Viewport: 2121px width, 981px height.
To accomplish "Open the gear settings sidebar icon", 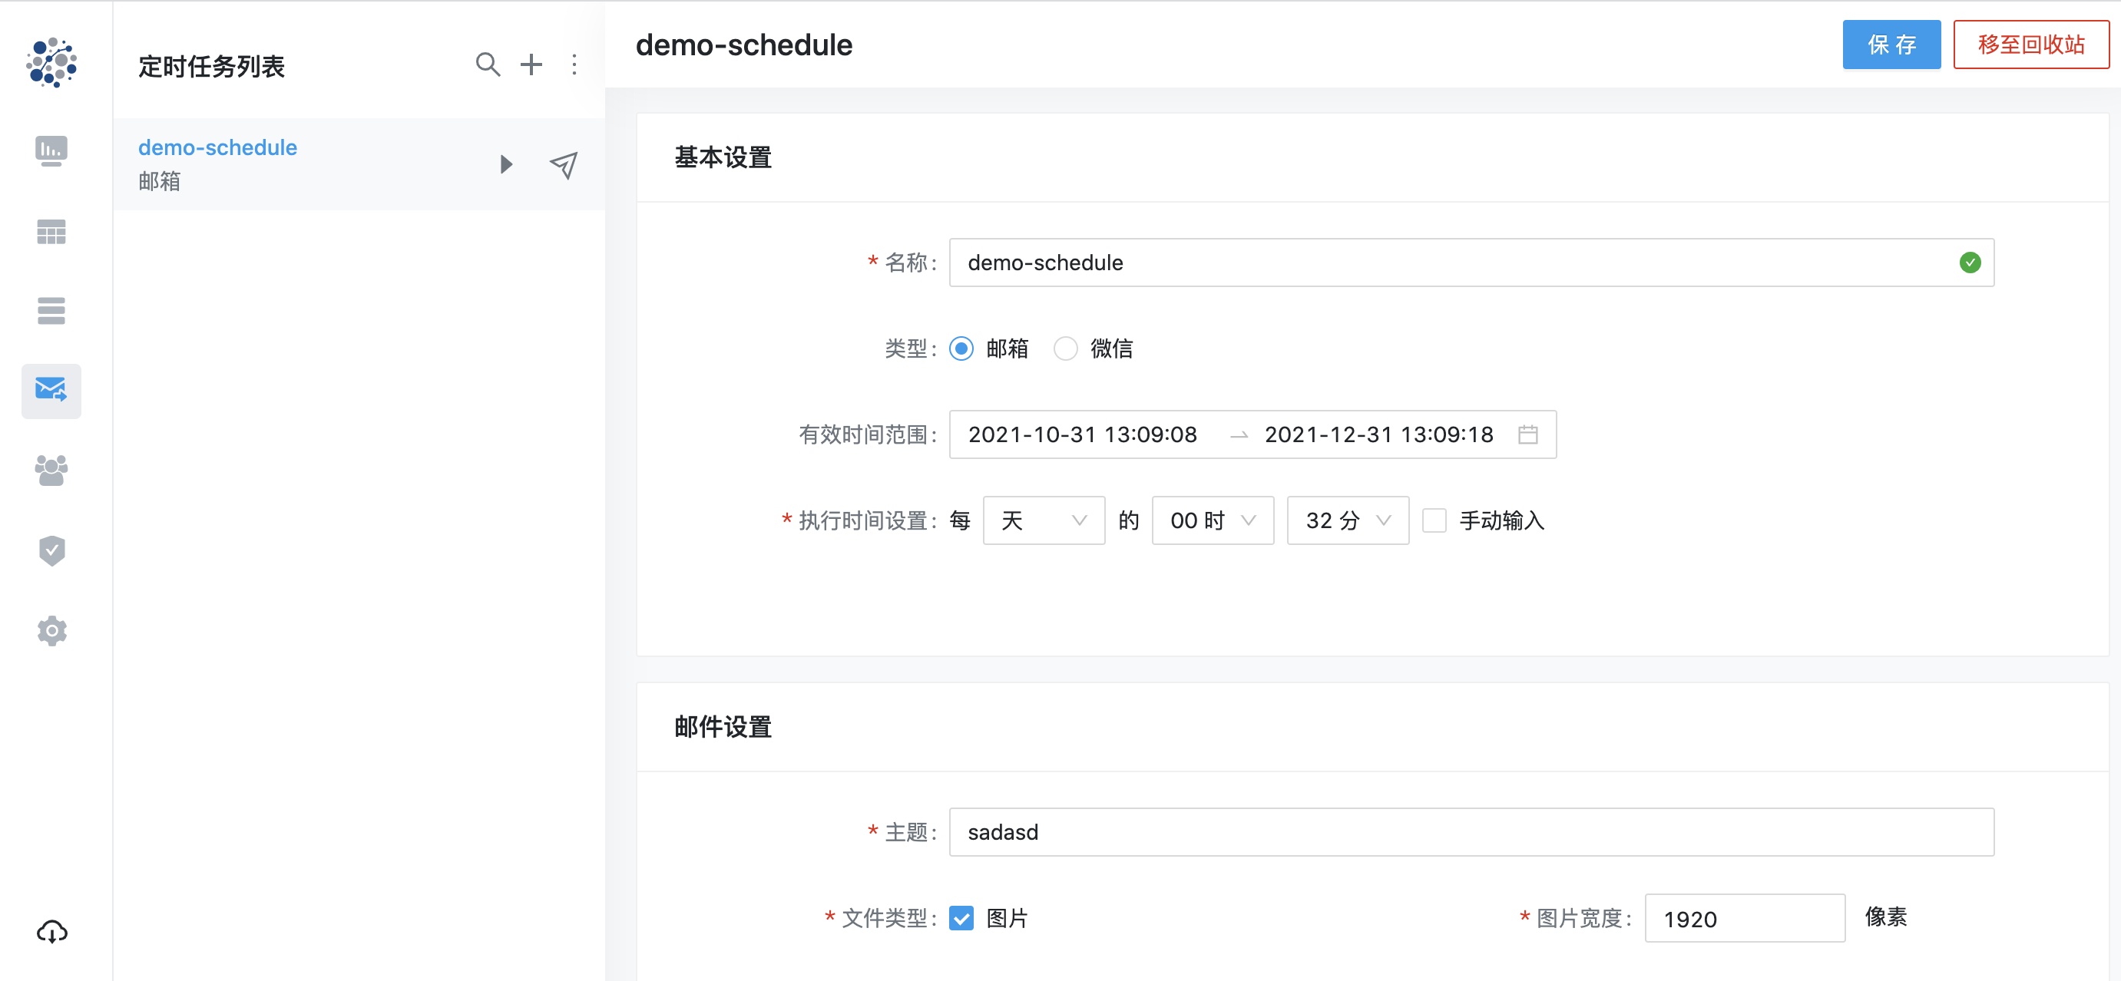I will (51, 631).
